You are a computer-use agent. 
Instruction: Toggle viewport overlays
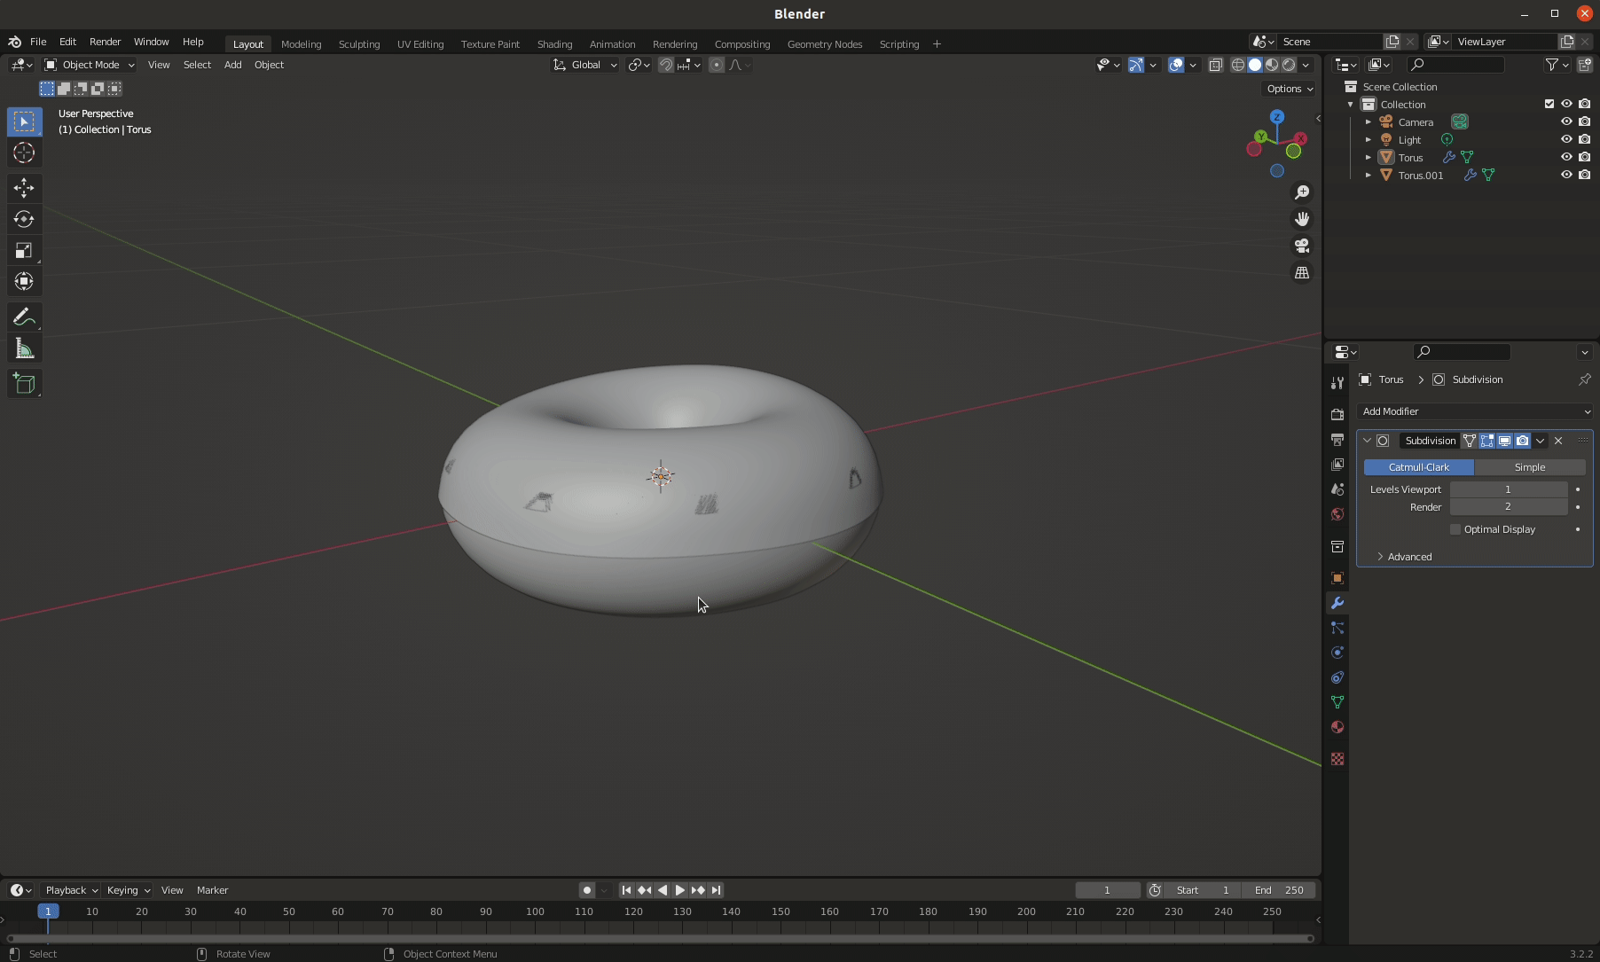pos(1176,65)
